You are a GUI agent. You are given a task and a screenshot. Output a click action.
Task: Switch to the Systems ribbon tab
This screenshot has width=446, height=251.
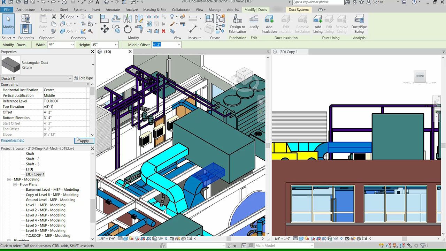click(79, 10)
